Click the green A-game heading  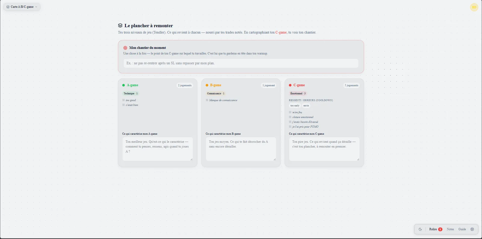(x=133, y=85)
